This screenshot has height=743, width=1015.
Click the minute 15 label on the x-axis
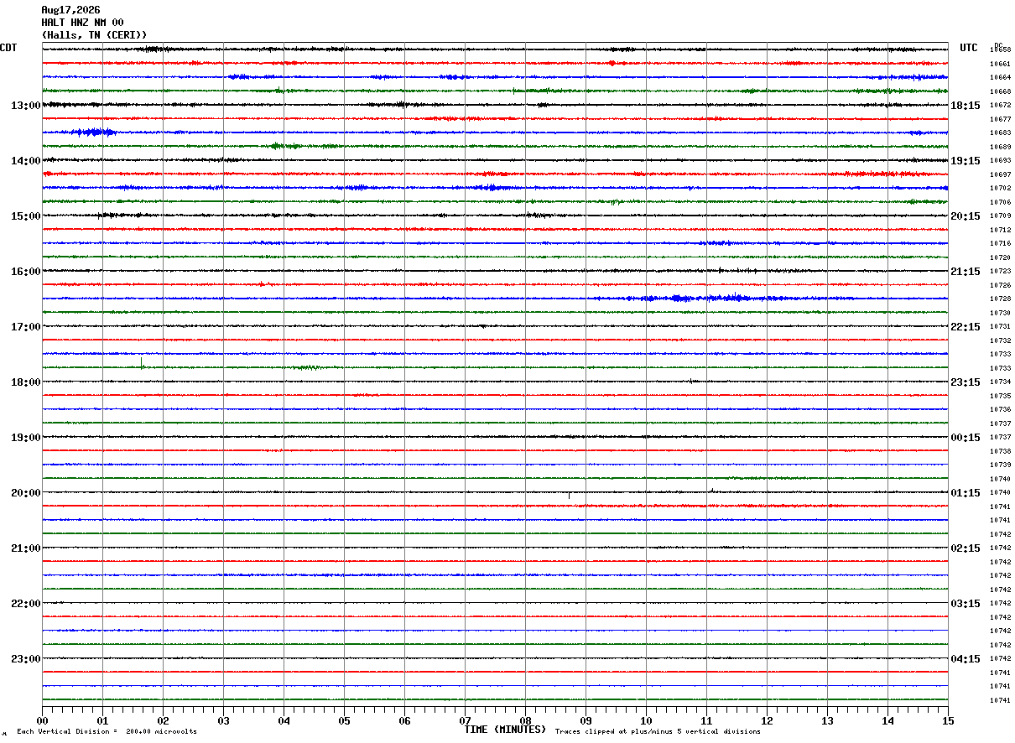948,721
